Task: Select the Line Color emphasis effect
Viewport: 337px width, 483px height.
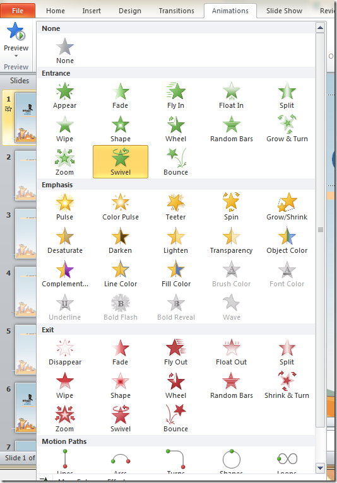Action: click(121, 274)
